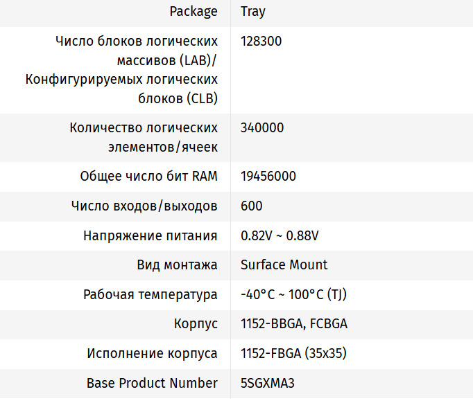Click 'Количество логических элементов/ячеек' label
Image resolution: width=473 pixels, height=412 pixels.
point(144,137)
